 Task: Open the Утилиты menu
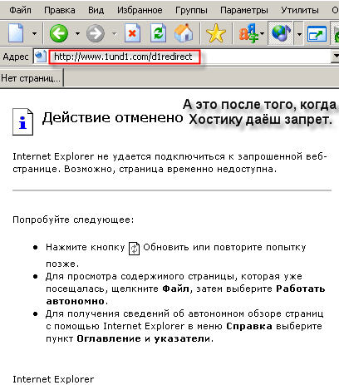point(300,10)
